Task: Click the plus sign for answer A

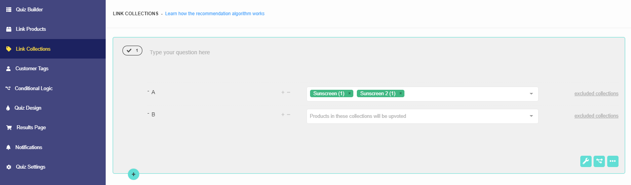Action: (283, 92)
